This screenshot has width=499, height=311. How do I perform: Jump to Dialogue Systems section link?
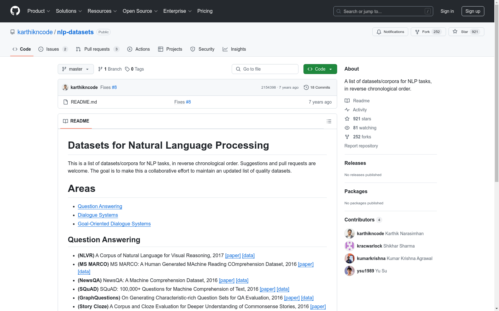tap(98, 215)
